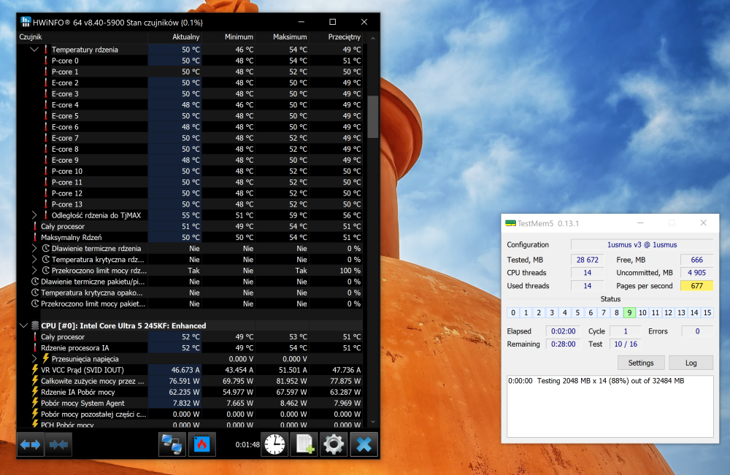The image size is (730, 475).
Task: Click the red flame chip icon
Action: tap(202, 444)
